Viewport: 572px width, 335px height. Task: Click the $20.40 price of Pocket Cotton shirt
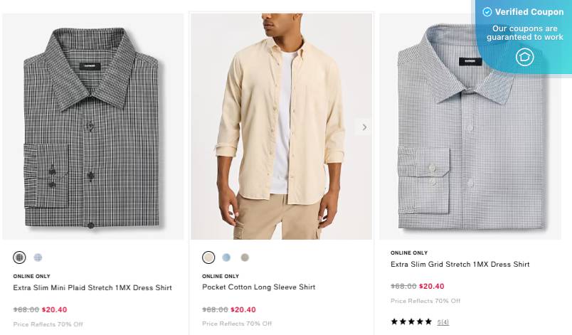click(243, 310)
